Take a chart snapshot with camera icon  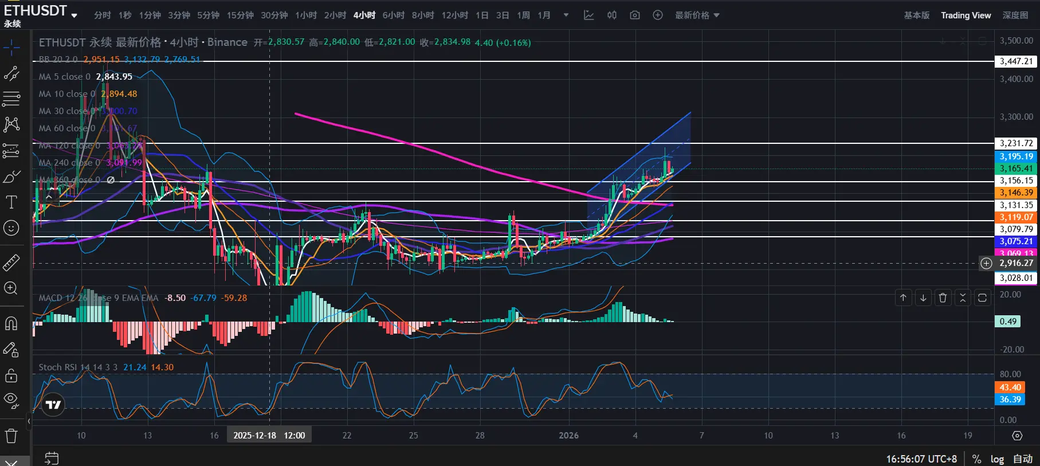pos(635,15)
